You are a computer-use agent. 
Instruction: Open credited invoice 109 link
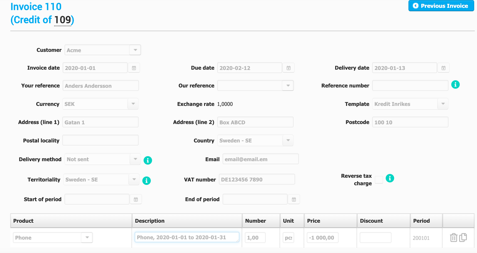point(63,20)
